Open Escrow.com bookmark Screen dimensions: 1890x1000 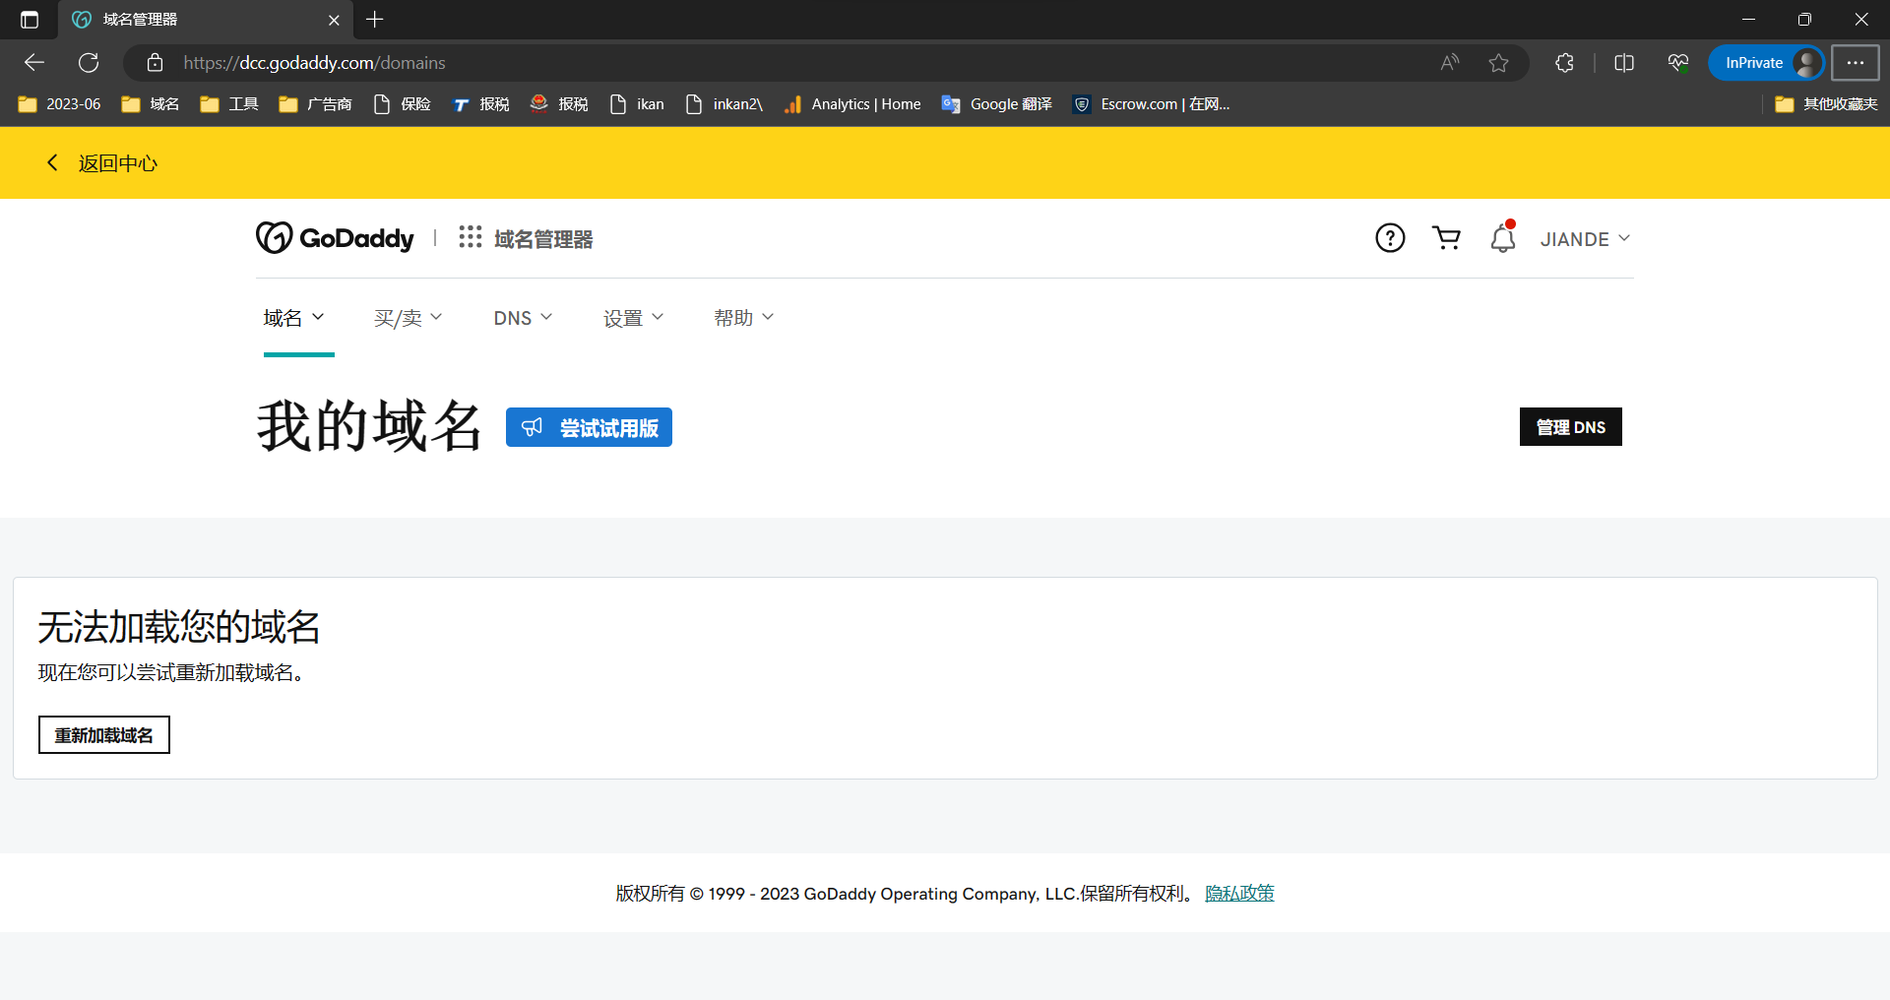click(x=1152, y=104)
